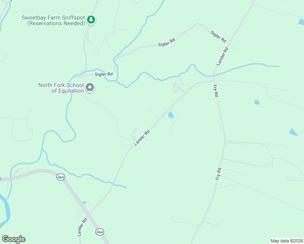Viewport: 304px width, 244px height.
Task: Open Sweetbay Farm Sniffspot label text
Action: 53,20
